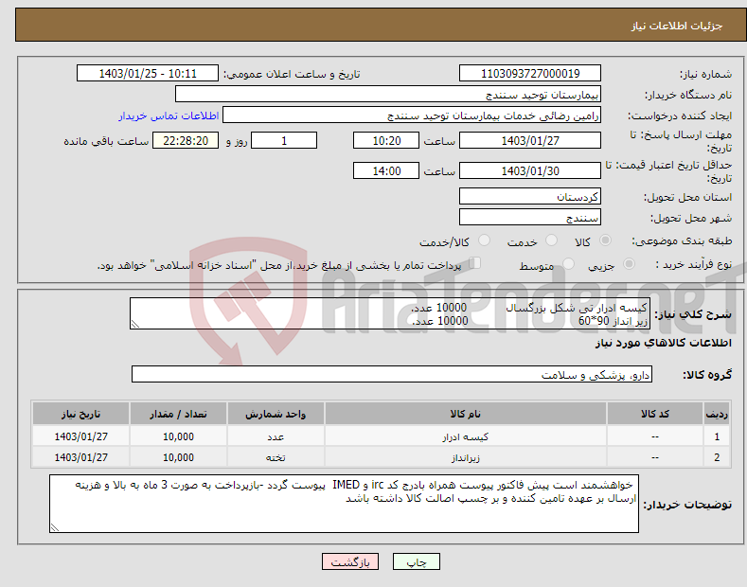Viewport: 747px width, 587px height.
Task: Select the خدمت radio button
Action: (551, 240)
